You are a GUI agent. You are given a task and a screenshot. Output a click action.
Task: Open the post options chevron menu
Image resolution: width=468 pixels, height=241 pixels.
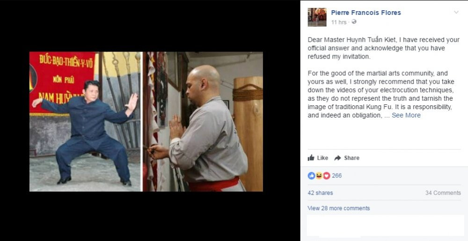pos(456,12)
